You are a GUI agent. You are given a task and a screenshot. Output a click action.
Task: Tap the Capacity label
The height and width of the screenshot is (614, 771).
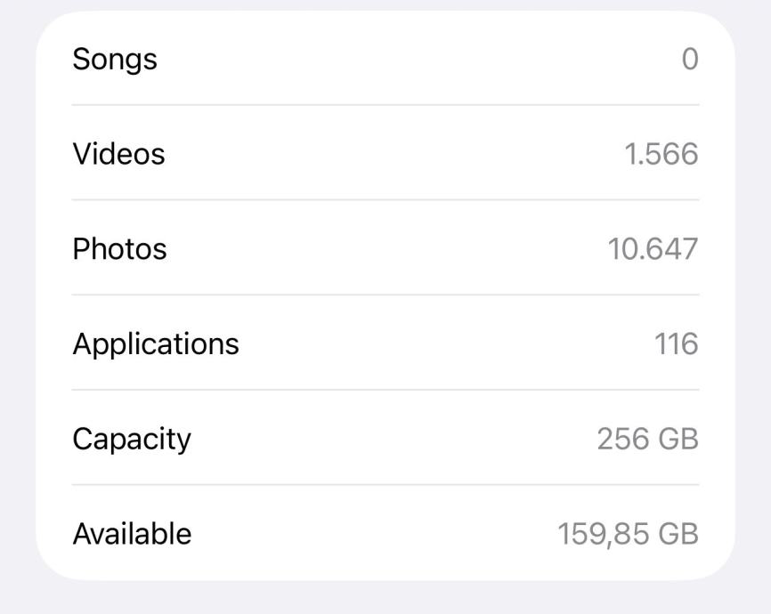click(x=132, y=439)
